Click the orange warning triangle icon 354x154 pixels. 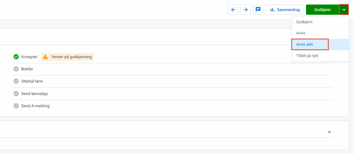(45, 57)
